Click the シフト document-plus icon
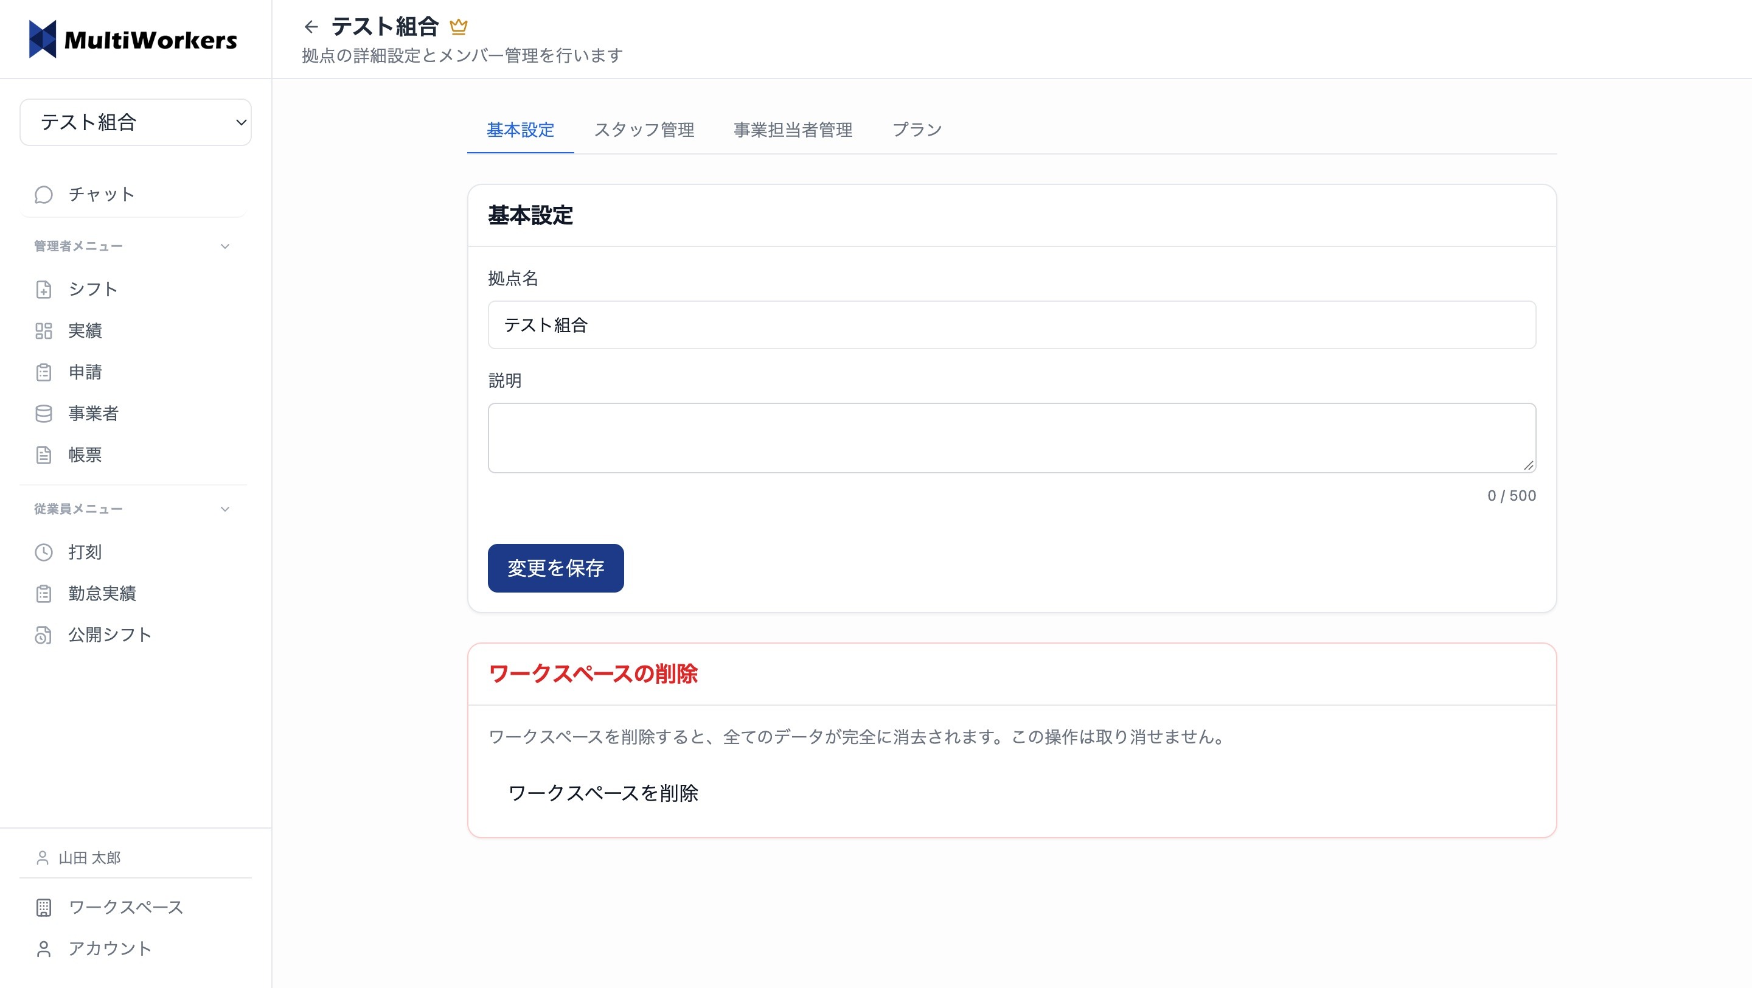Screen dimensions: 1752x988 pos(44,289)
